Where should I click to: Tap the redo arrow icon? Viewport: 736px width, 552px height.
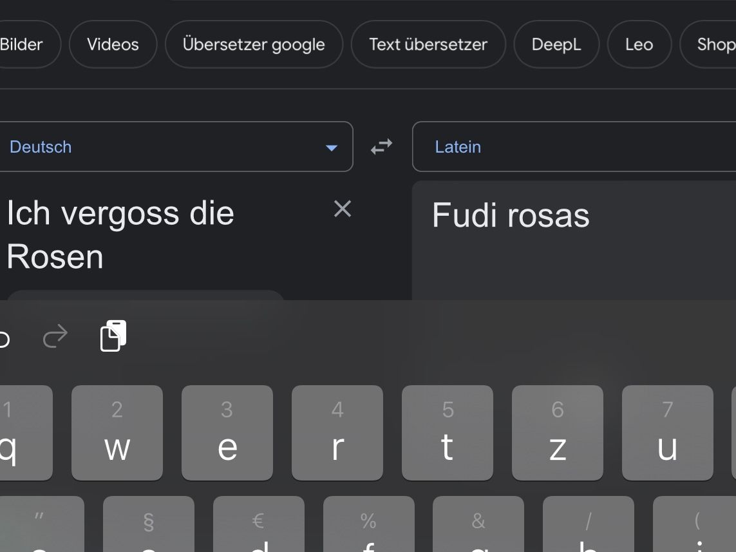[x=55, y=336]
